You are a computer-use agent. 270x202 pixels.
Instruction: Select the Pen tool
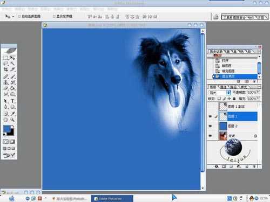pyautogui.click(x=6, y=107)
